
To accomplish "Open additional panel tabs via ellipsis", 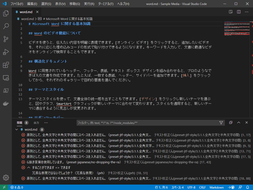I will pos(46,123).
